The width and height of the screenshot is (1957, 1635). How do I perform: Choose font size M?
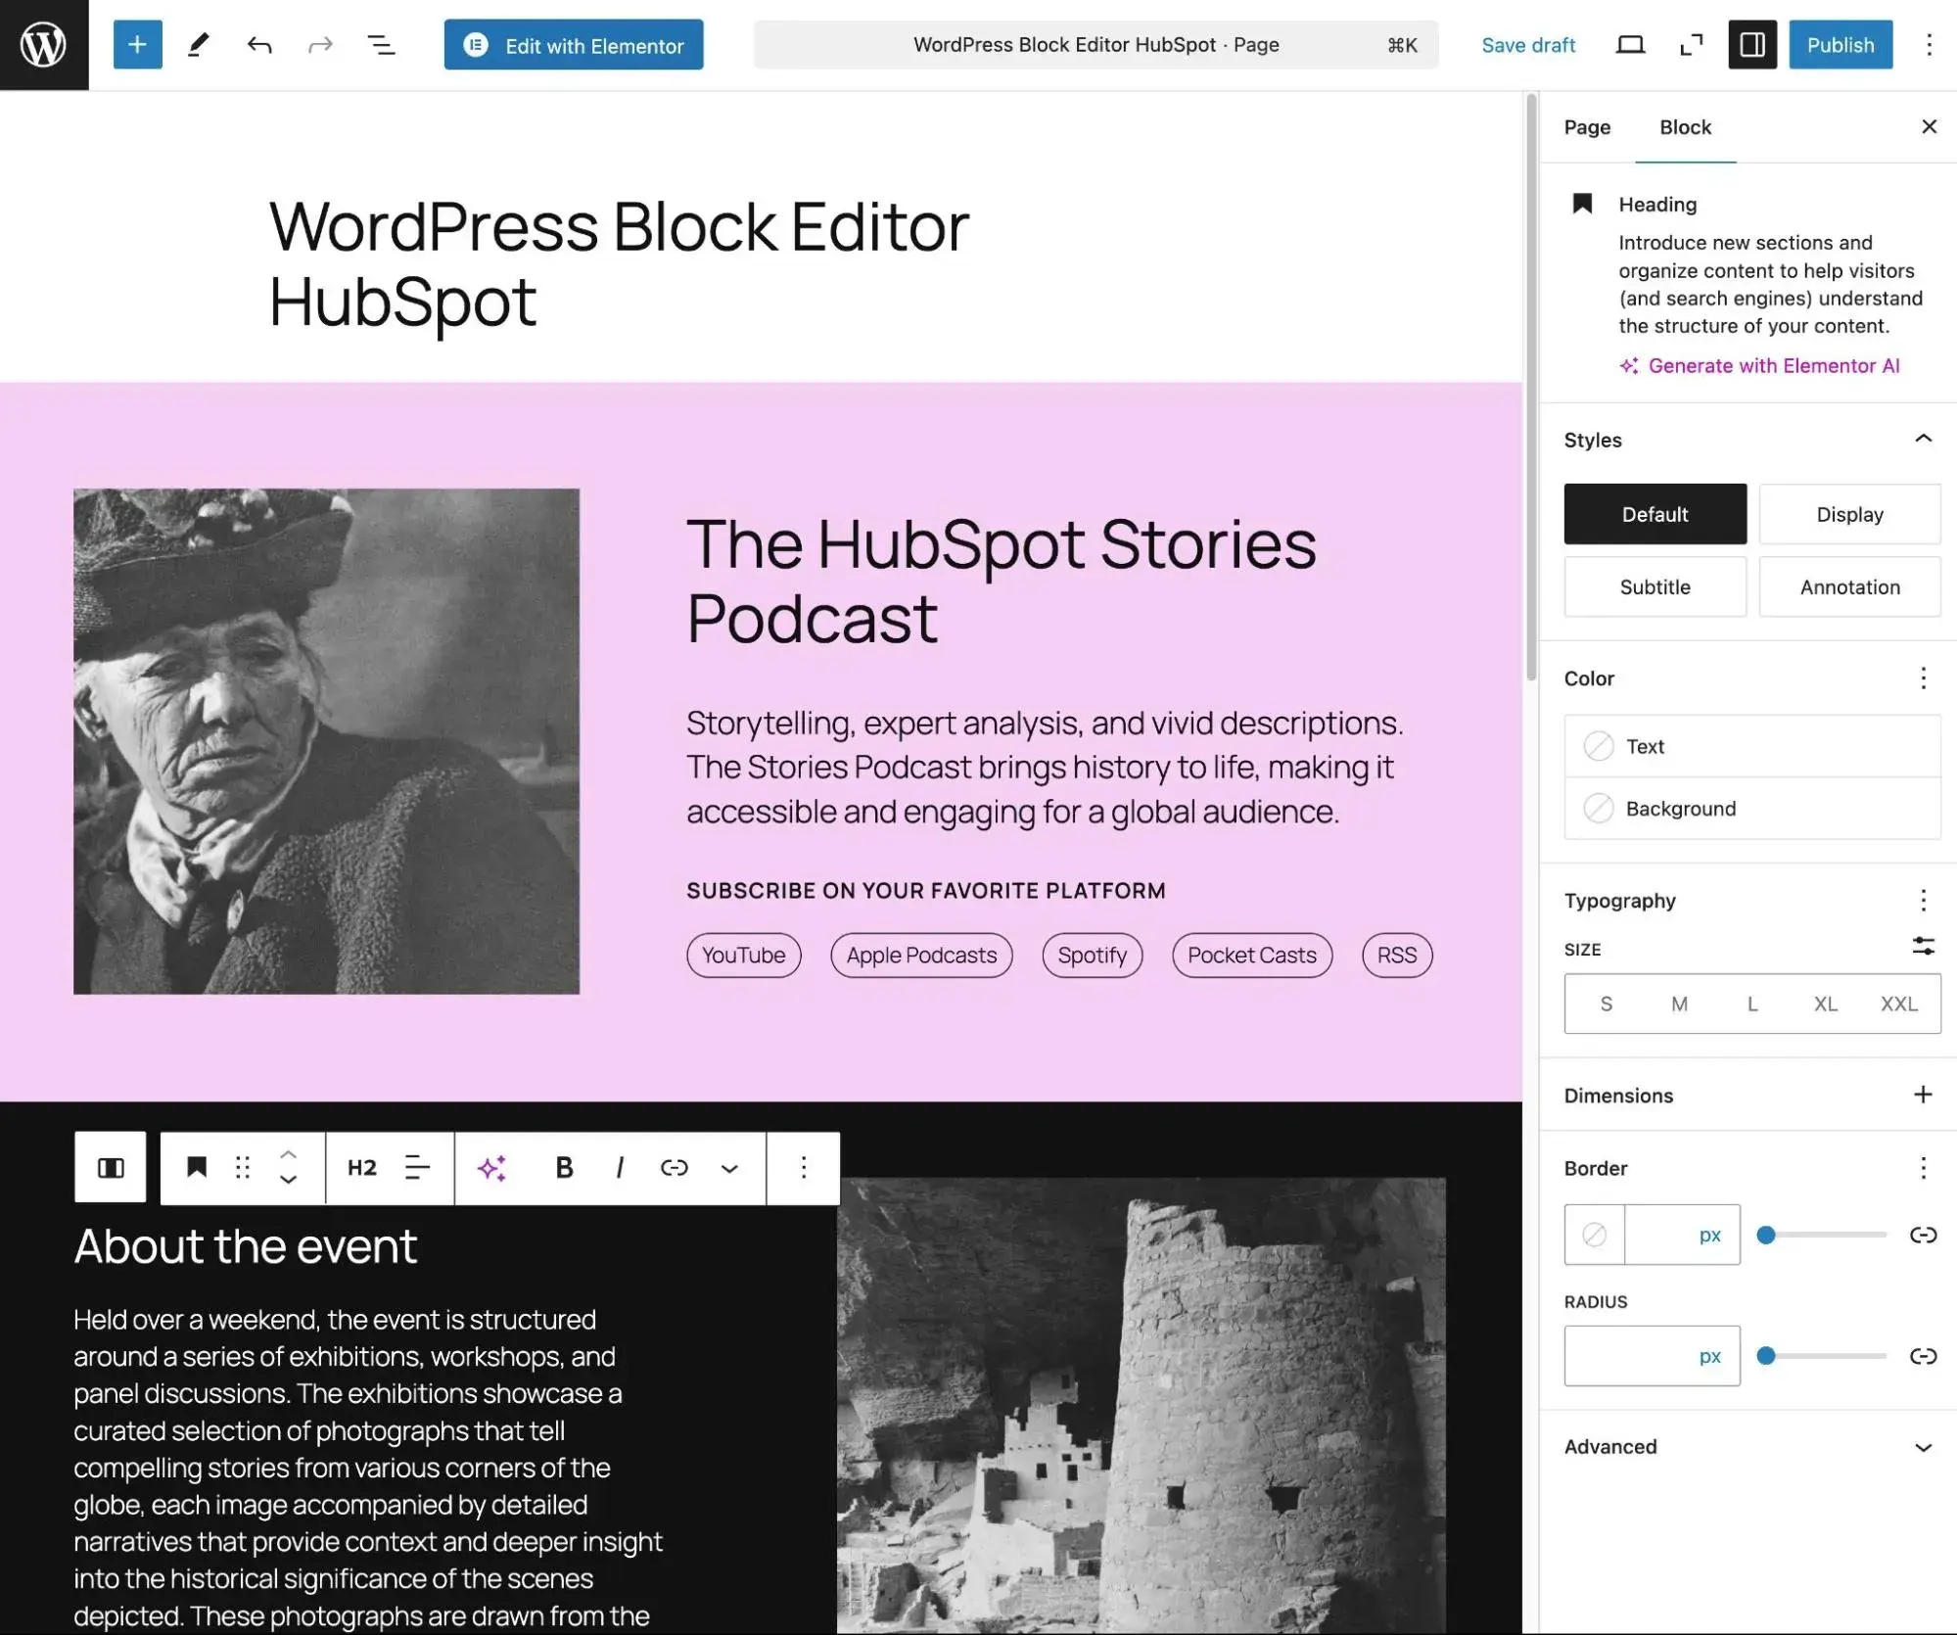[1679, 1004]
